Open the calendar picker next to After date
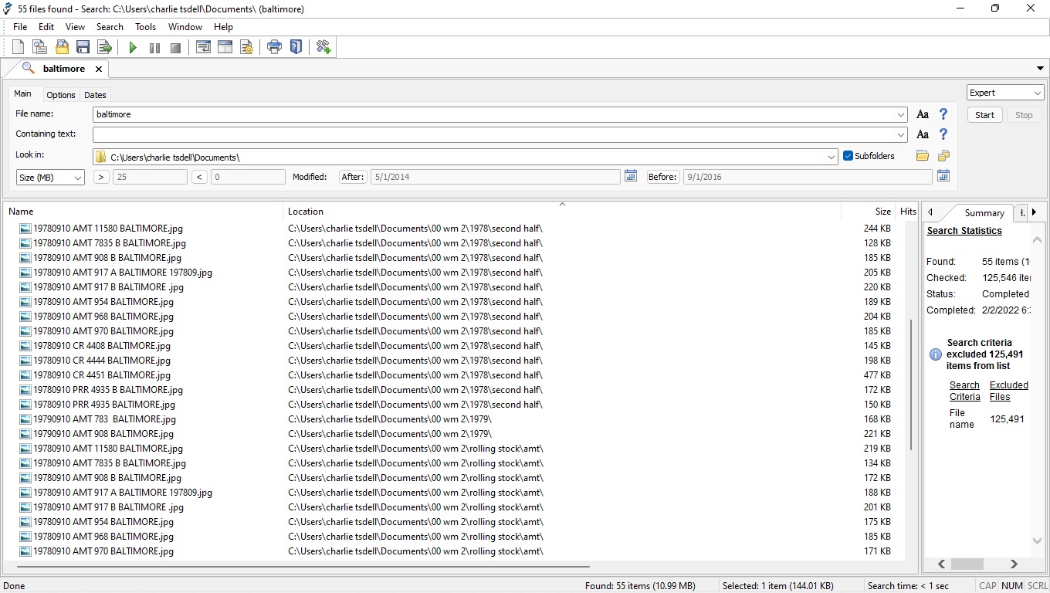This screenshot has height=593, width=1050. [631, 176]
